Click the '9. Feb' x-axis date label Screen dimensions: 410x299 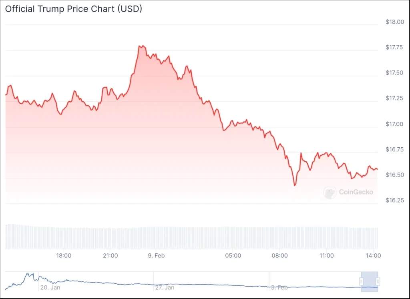click(x=157, y=256)
